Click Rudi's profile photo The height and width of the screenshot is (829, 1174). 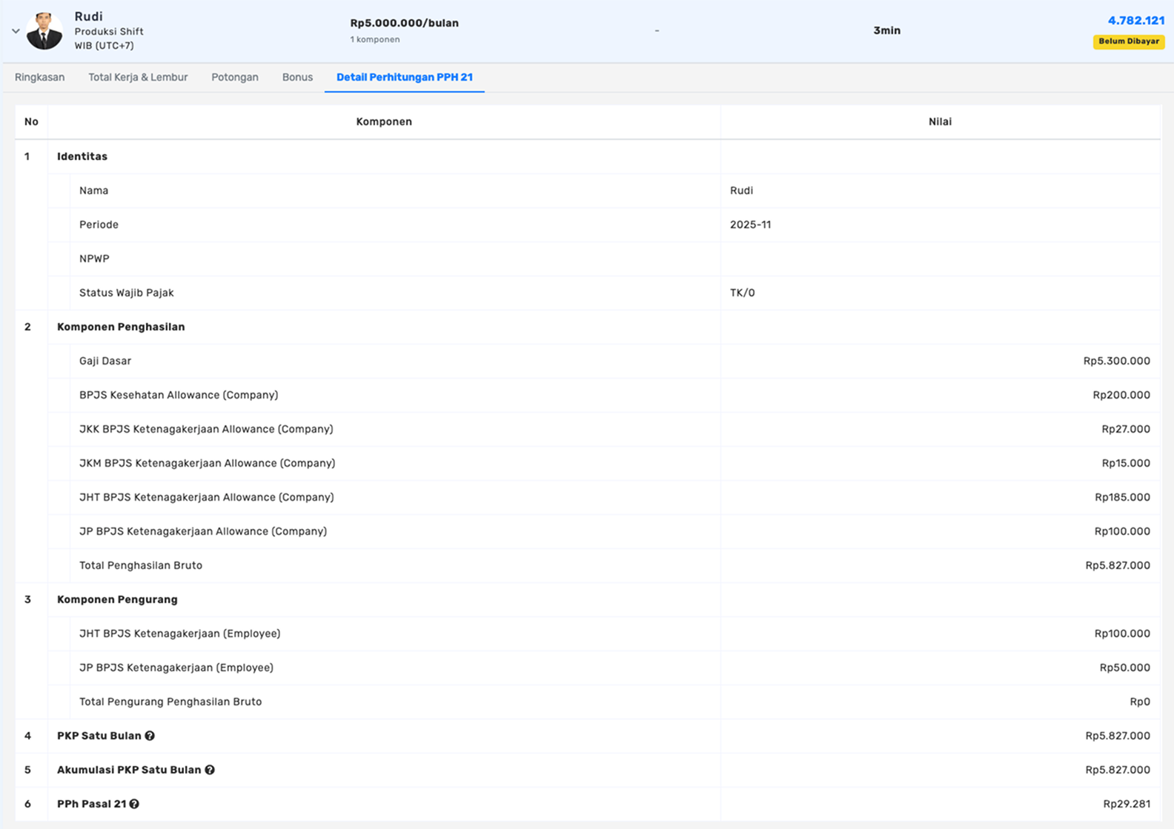tap(44, 31)
